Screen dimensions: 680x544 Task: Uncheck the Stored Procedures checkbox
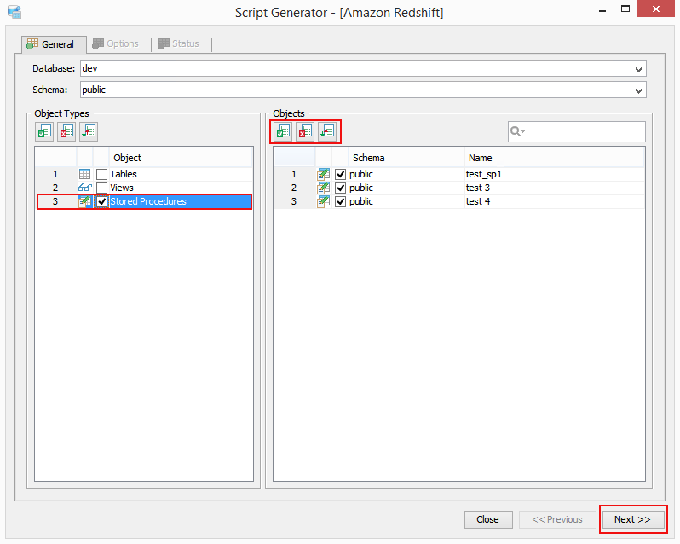(x=102, y=201)
